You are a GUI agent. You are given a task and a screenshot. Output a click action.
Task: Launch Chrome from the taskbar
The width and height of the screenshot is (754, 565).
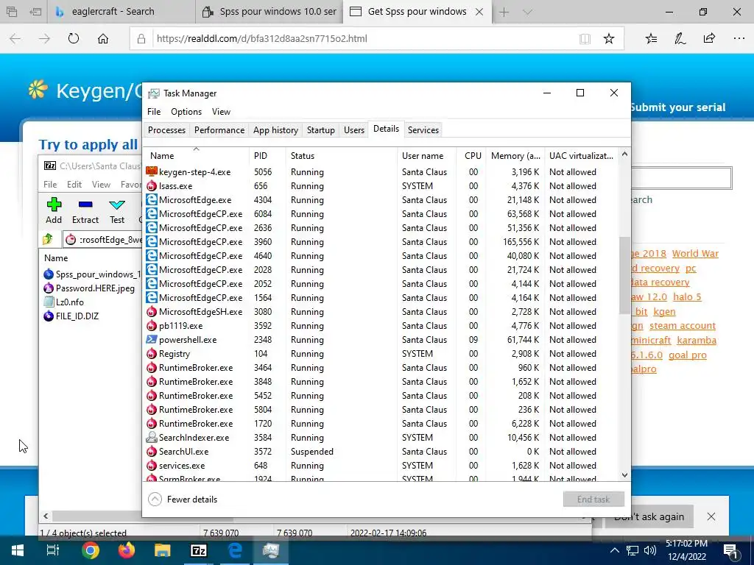pyautogui.click(x=90, y=550)
